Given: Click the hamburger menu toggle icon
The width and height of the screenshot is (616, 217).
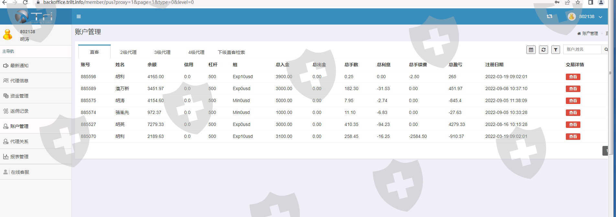Looking at the screenshot, I should 79,16.
